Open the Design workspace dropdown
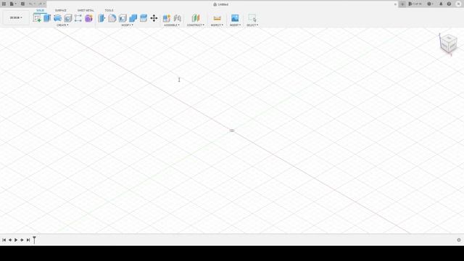 click(x=16, y=17)
